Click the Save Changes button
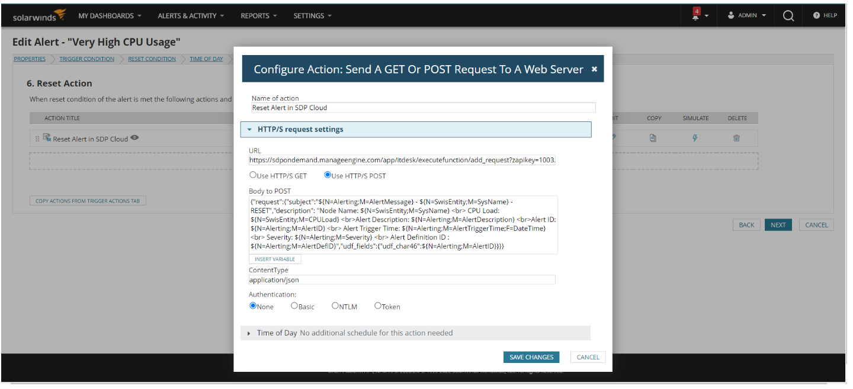The height and width of the screenshot is (389, 853). pyautogui.click(x=531, y=357)
